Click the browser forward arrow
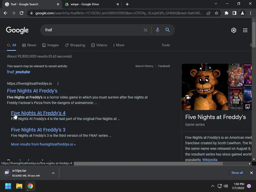The height and width of the screenshot is (192, 256). [x=13, y=13]
